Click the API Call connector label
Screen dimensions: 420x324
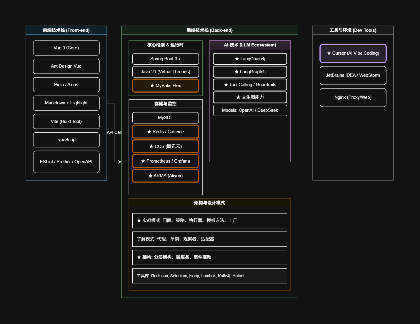click(114, 132)
